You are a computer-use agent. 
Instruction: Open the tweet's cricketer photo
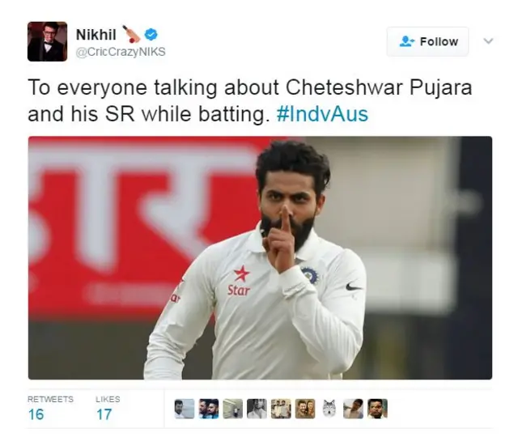260,257
